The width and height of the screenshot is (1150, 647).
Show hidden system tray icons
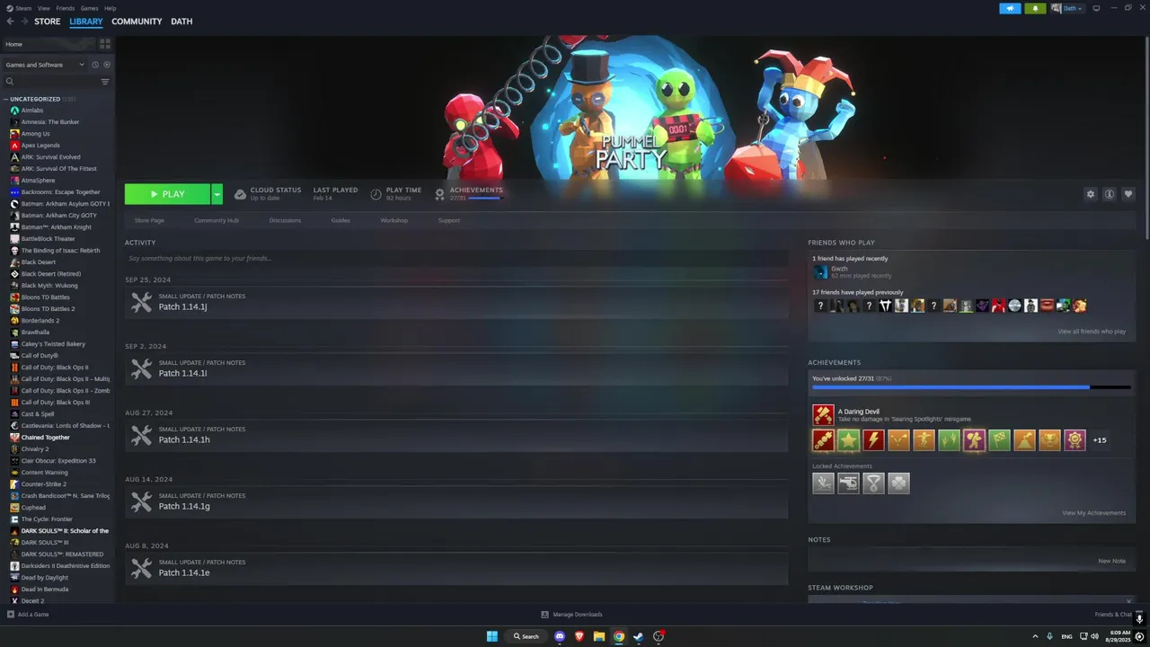click(1035, 636)
